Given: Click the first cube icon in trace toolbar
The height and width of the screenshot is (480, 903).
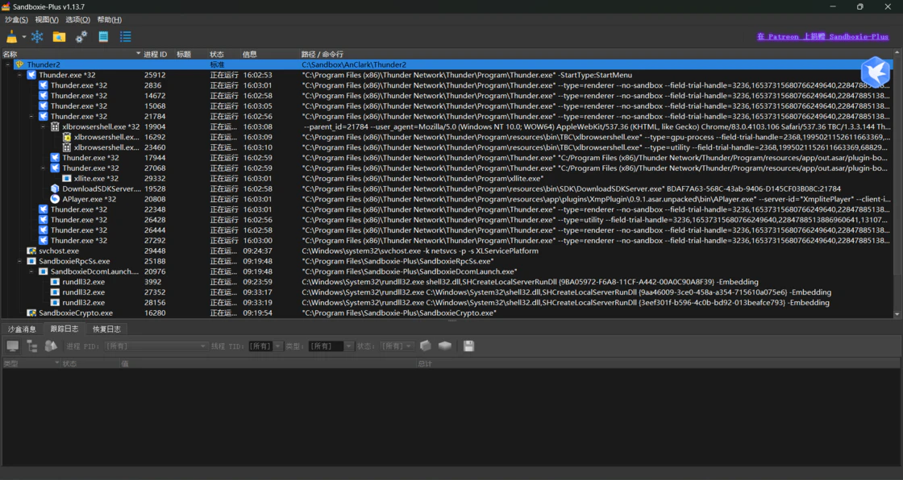Looking at the screenshot, I should 426,346.
